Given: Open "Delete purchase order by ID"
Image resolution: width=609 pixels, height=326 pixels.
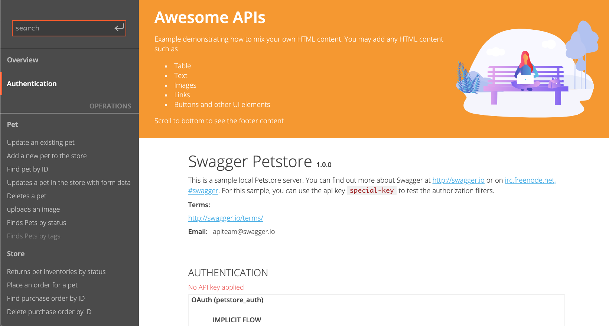Looking at the screenshot, I should click(49, 312).
